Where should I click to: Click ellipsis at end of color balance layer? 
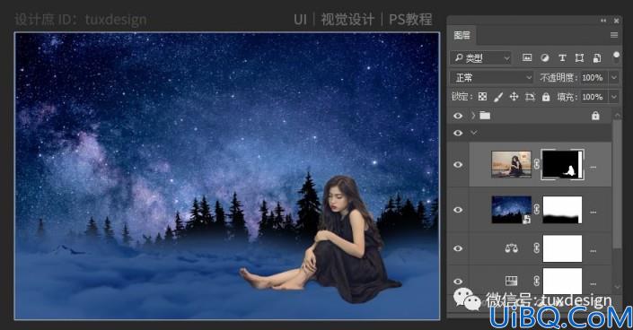pyautogui.click(x=593, y=250)
